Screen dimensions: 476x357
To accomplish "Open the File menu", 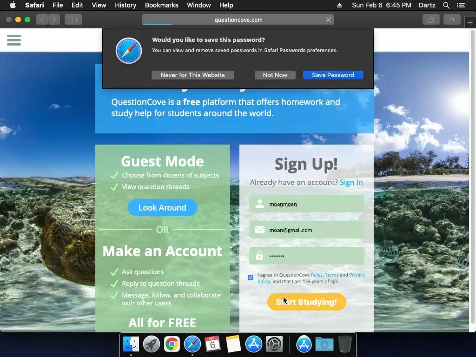I will click(x=58, y=5).
